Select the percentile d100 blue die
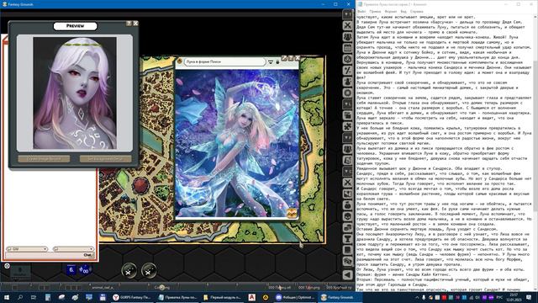The width and height of the screenshot is (538, 303). [x=84, y=270]
